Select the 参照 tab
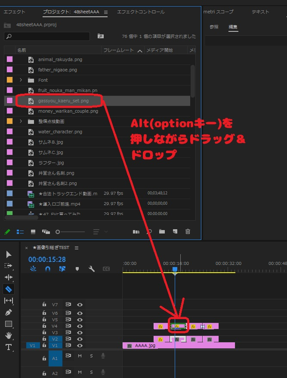 [214, 27]
